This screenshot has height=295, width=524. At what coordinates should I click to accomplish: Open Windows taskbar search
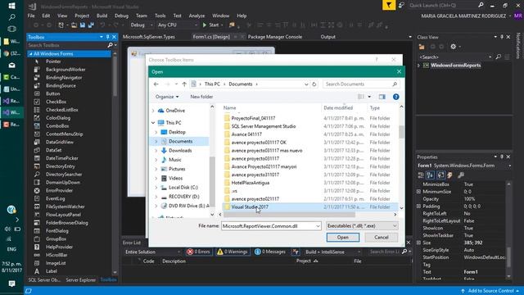[x=11, y=17]
